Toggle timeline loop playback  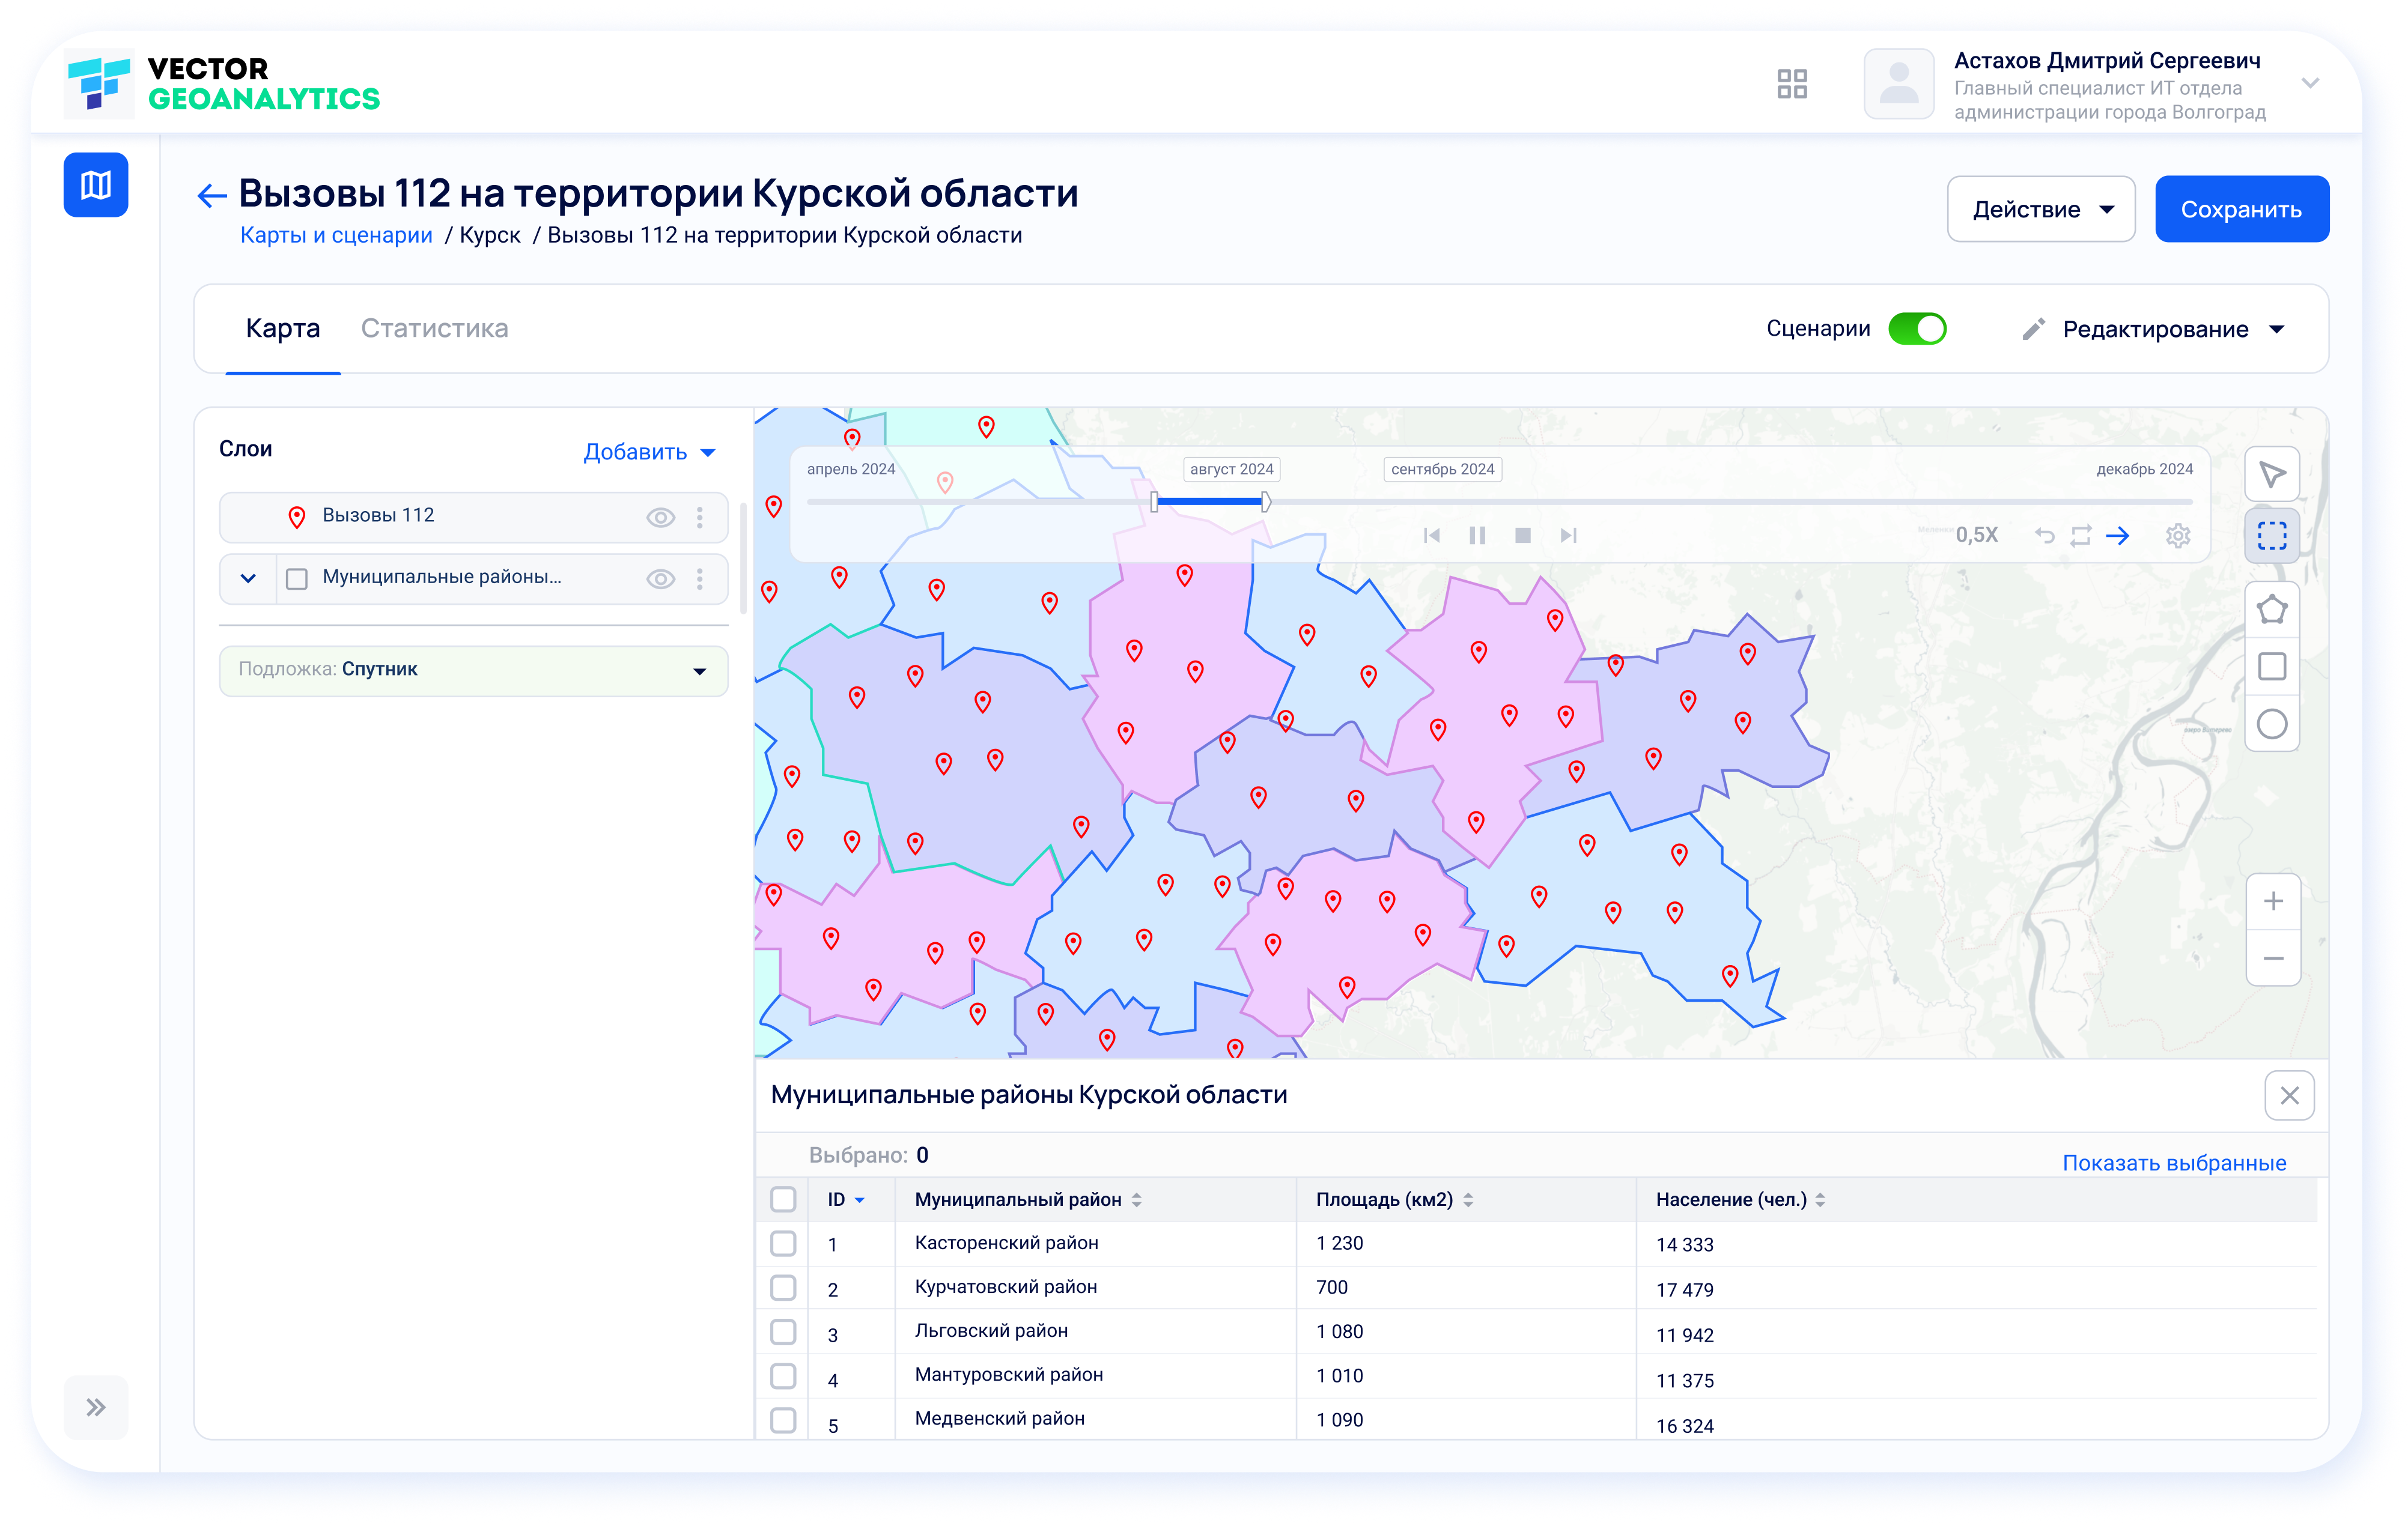(2081, 536)
